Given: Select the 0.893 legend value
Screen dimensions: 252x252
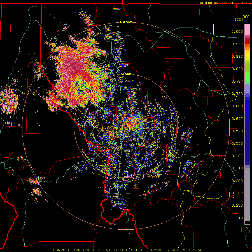Looking at the screenshot, I should coord(237,56).
